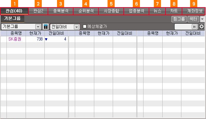Image resolution: width=206 pixels, height=119 pixels.
Task: Switch to the 관심2 tab
Action: coord(38,11)
